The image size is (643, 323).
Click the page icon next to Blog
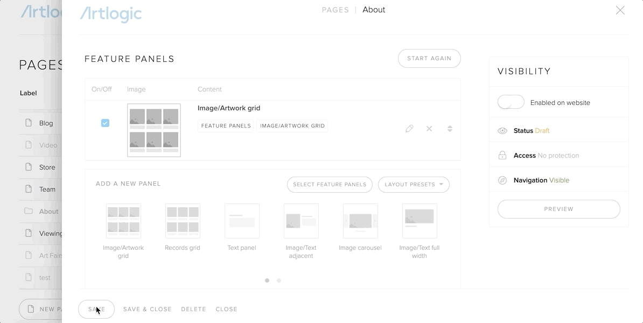coord(29,123)
